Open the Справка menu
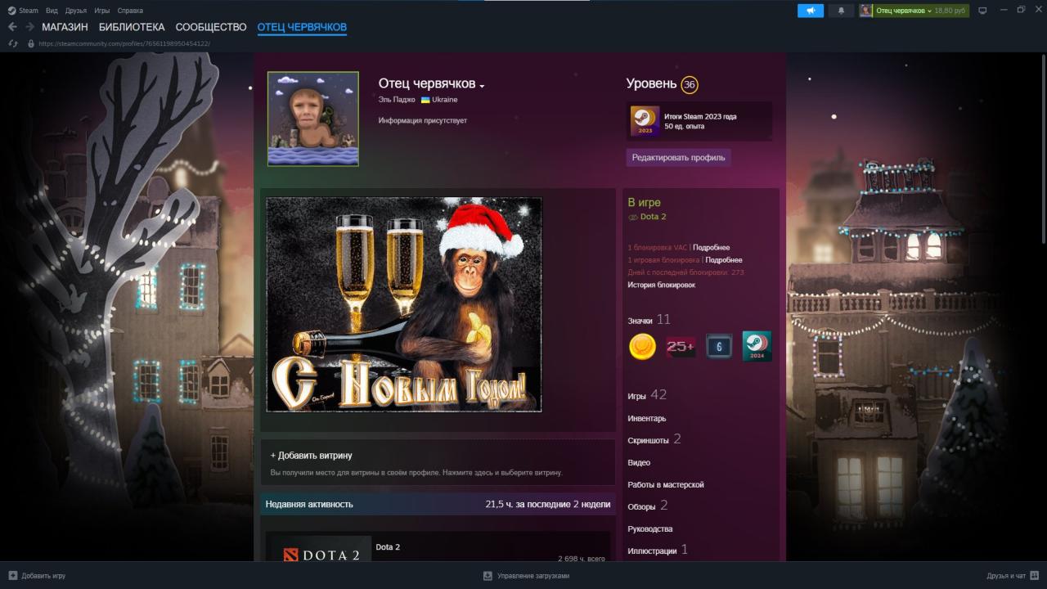Viewport: 1047px width, 589px height. [x=130, y=11]
